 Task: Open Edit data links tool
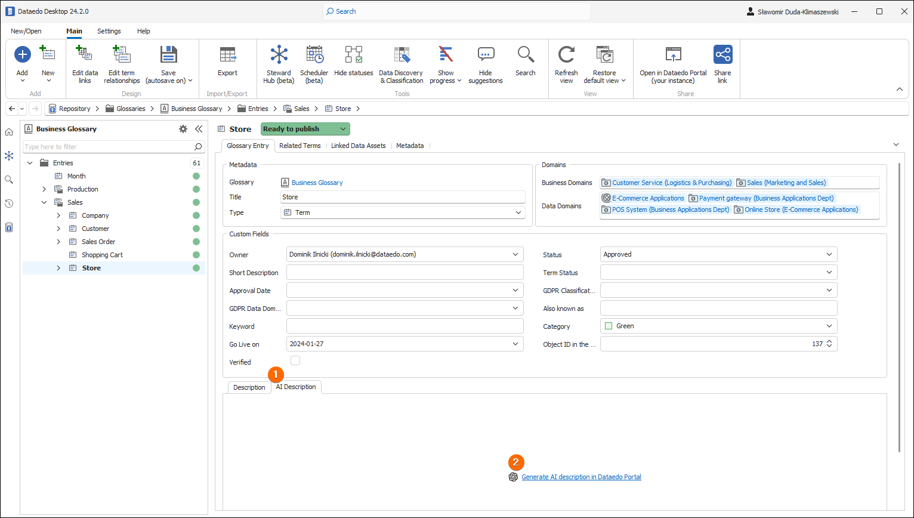click(85, 64)
